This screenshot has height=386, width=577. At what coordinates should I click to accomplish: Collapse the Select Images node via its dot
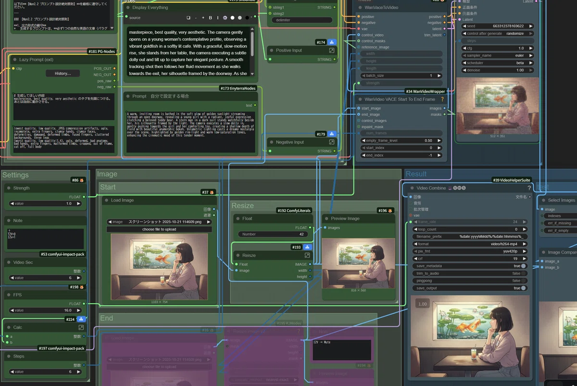[543, 200]
